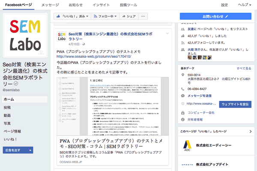257x171 pixels.
Task: Click the OOSAKA-WEB.JP domain text
Action: click(71, 162)
